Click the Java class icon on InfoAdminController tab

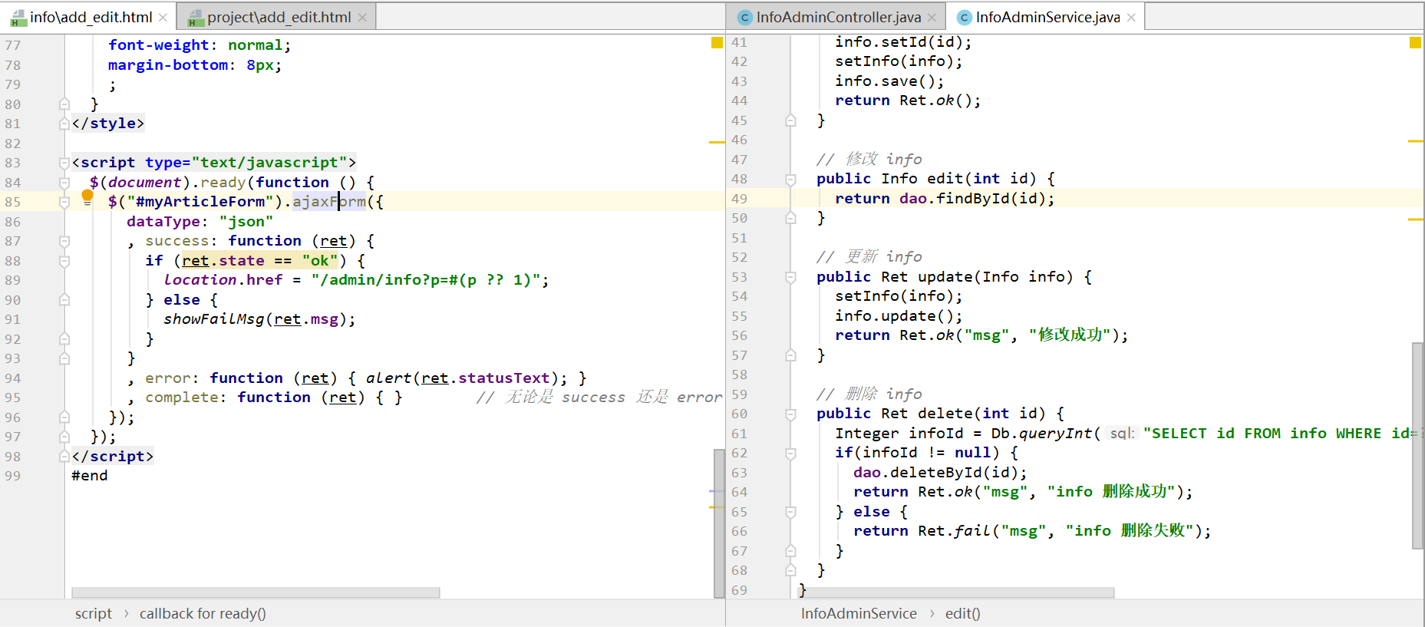(x=744, y=17)
